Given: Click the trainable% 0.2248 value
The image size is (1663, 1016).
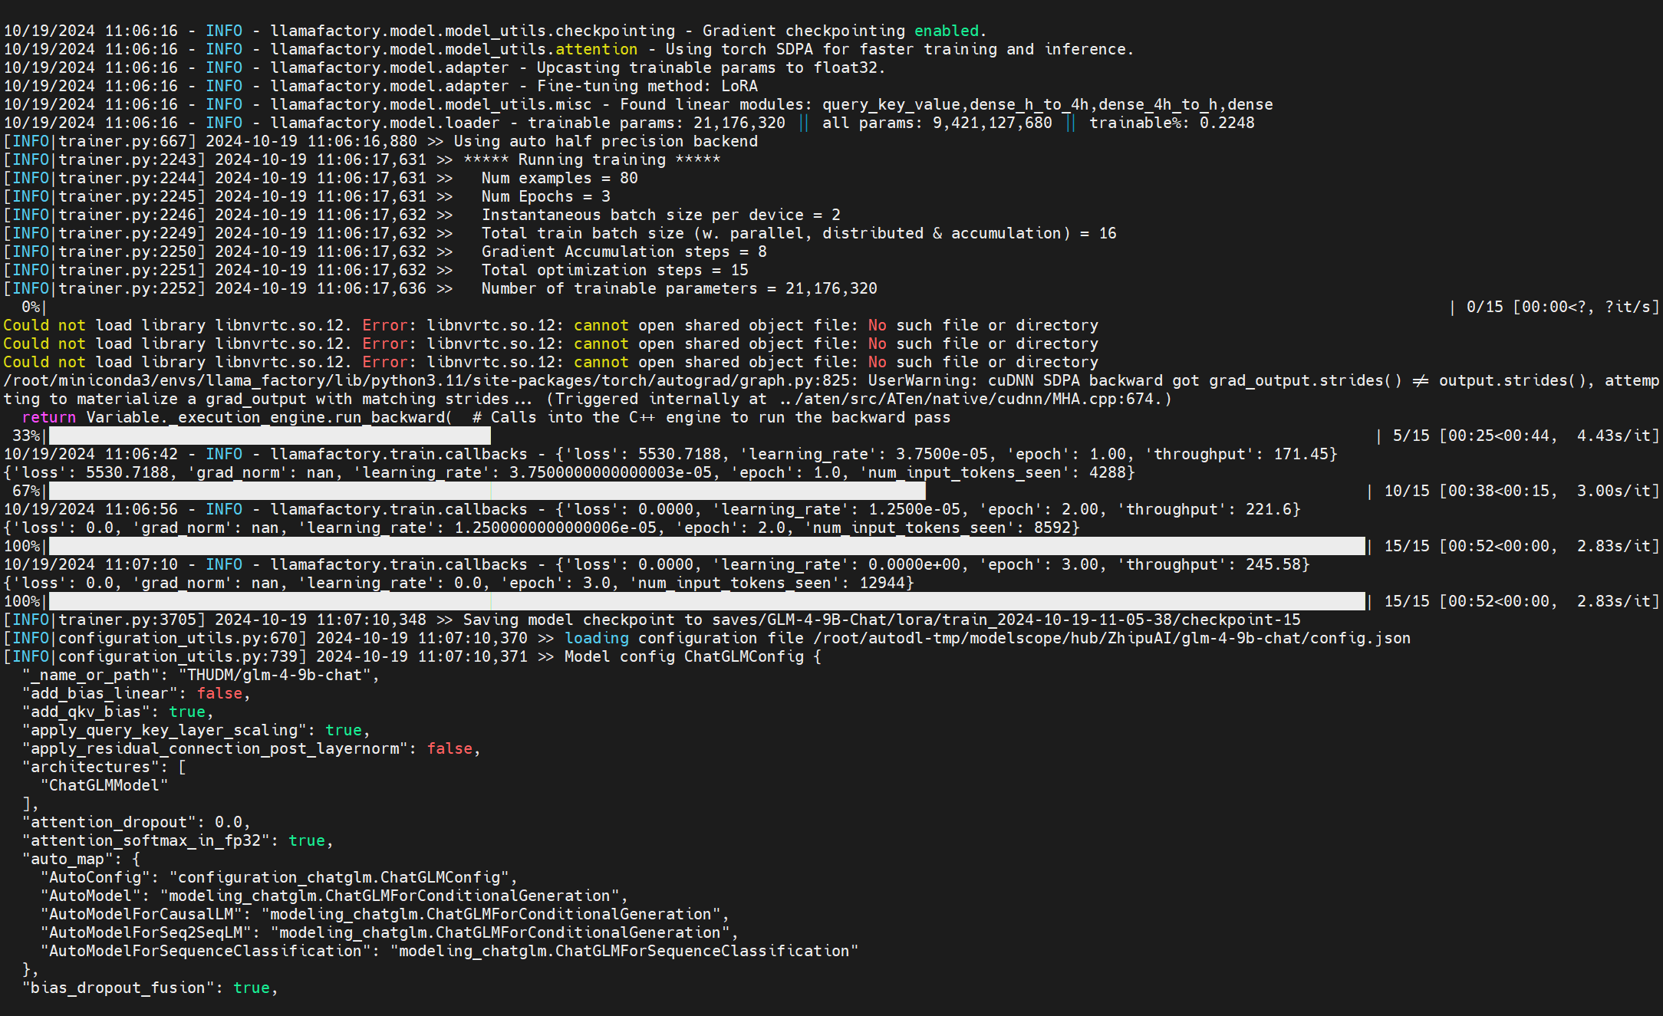Looking at the screenshot, I should tap(1227, 123).
